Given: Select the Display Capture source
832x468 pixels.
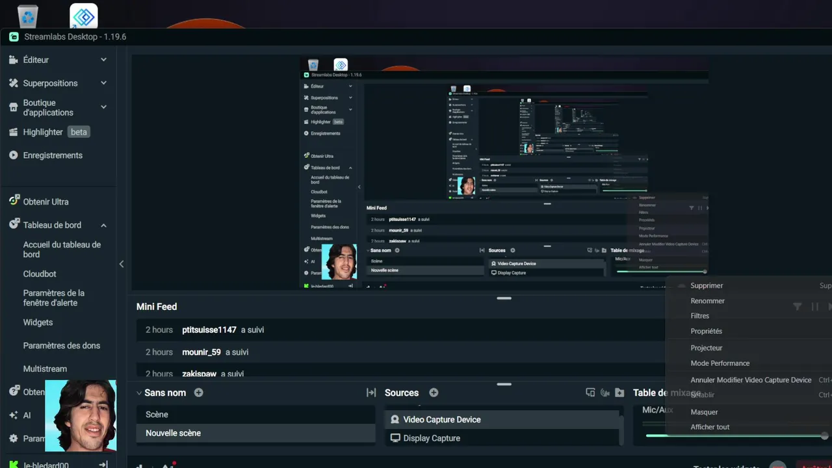Looking at the screenshot, I should point(502,438).
